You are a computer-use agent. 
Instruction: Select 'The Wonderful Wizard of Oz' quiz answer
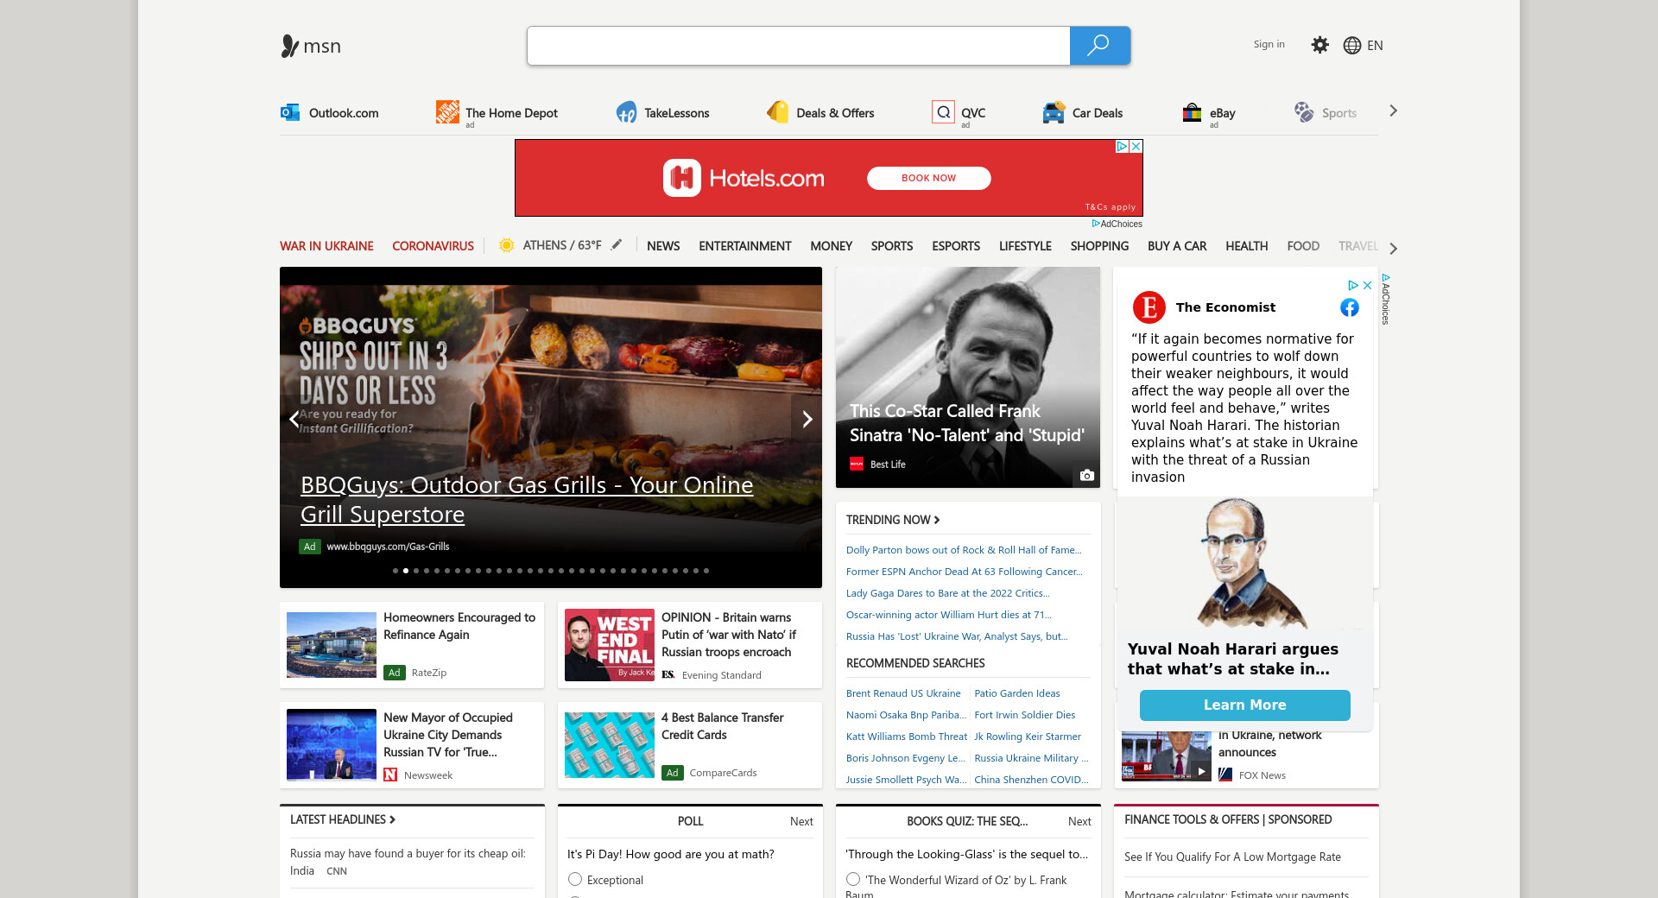tap(853, 879)
